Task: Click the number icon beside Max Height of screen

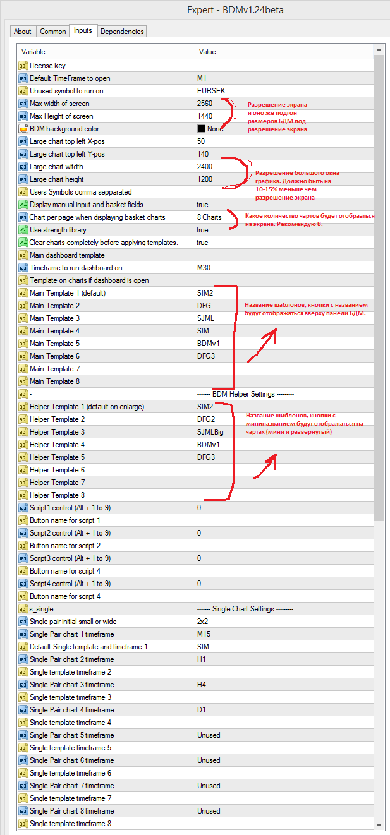Action: (x=23, y=116)
